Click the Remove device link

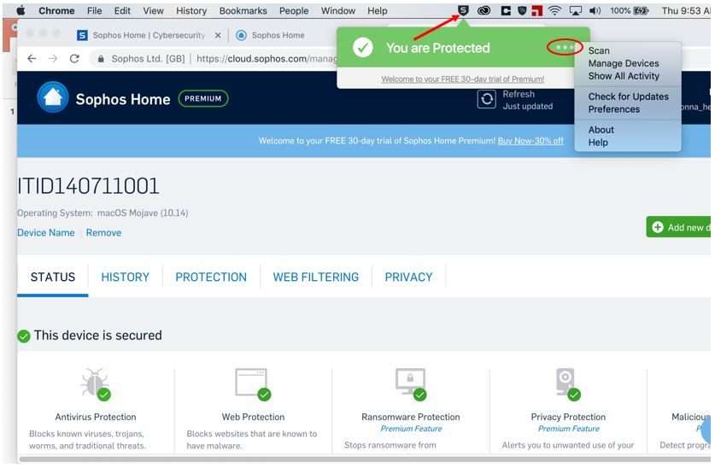[x=103, y=233]
